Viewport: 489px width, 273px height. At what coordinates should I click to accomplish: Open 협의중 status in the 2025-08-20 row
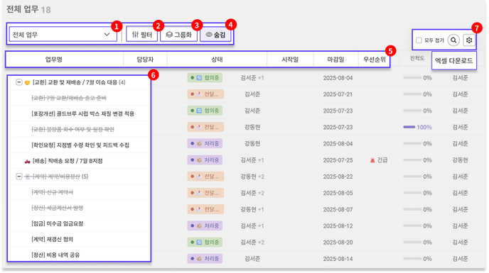click(205, 243)
